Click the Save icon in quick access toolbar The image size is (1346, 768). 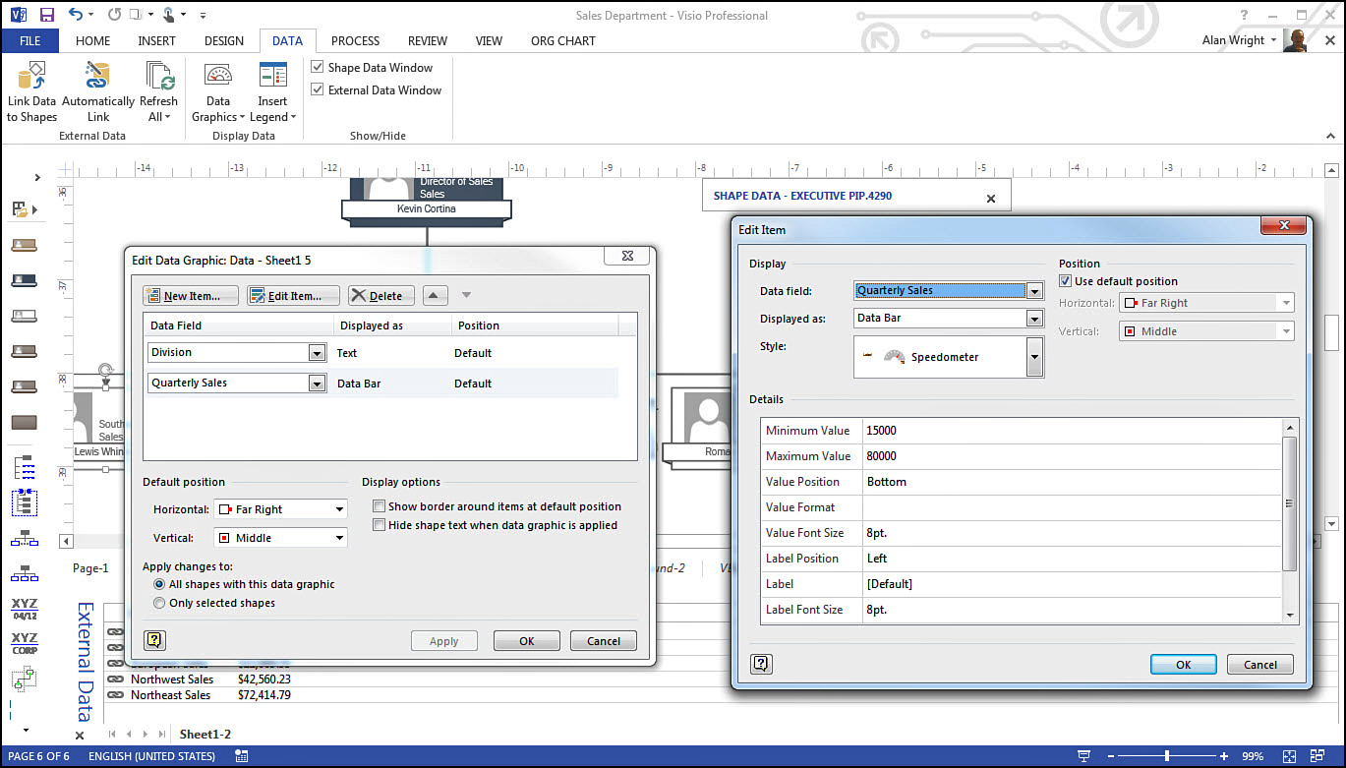(x=46, y=15)
